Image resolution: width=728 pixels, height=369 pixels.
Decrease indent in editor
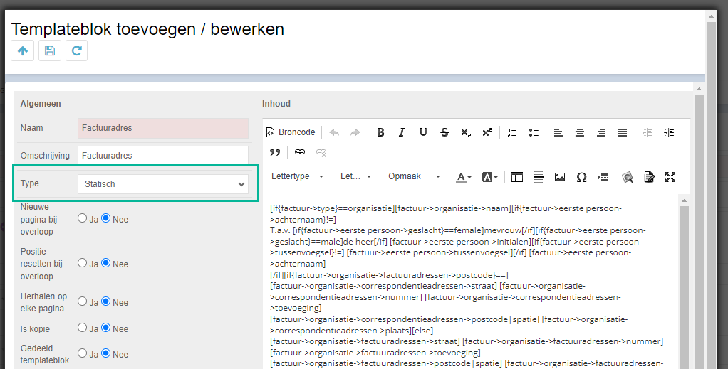point(648,132)
